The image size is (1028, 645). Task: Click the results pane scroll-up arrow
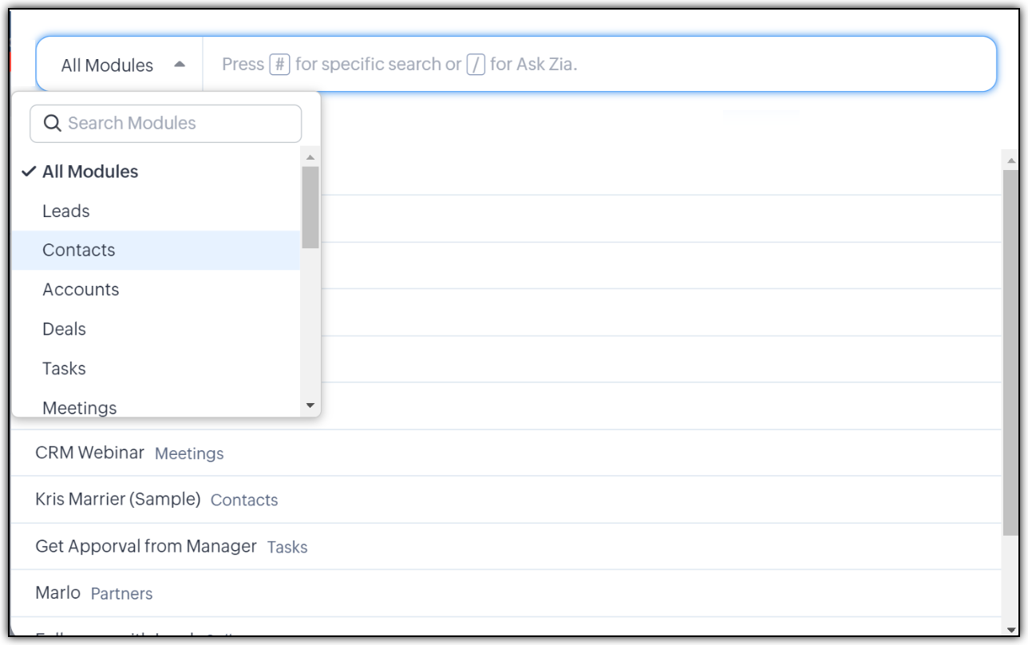click(x=1012, y=160)
